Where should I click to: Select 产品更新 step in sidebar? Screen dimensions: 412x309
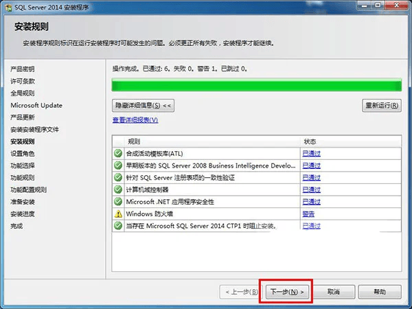click(23, 117)
